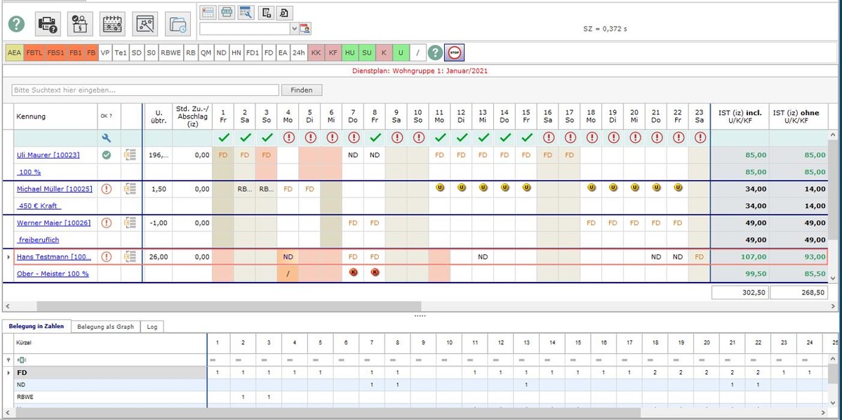Image resolution: width=842 pixels, height=420 pixels.
Task: Open the detail list icon for Uli Maurer
Action: pos(130,155)
